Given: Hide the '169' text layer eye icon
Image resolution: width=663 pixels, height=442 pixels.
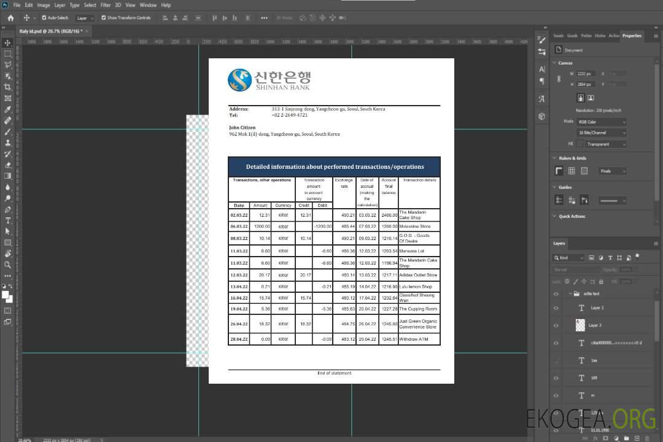Looking at the screenshot, I should coord(556,378).
